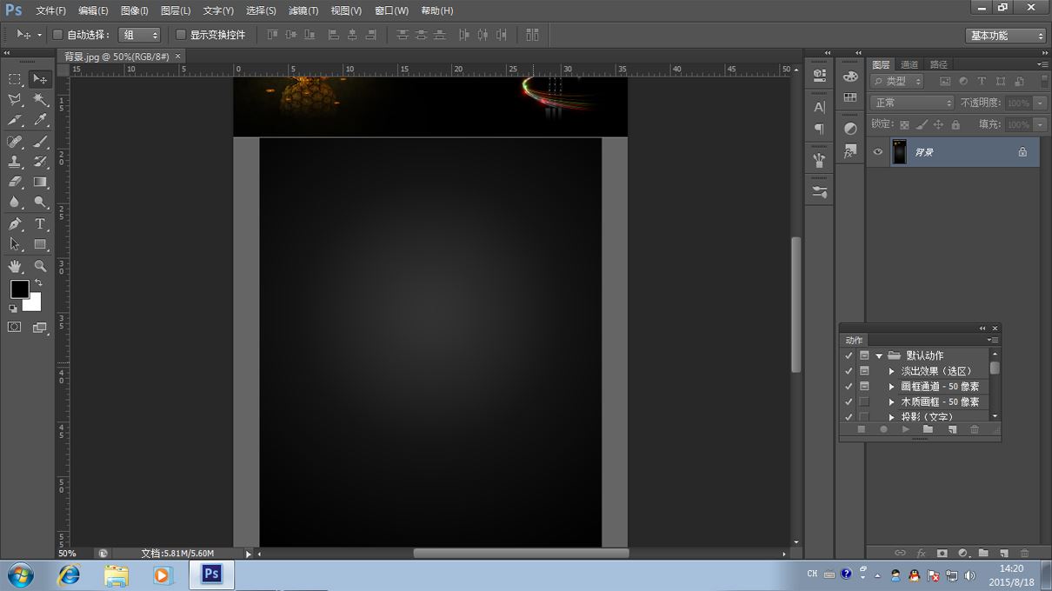Select the Rectangular Marquee tool
Image resolution: width=1052 pixels, height=591 pixels.
(15, 79)
